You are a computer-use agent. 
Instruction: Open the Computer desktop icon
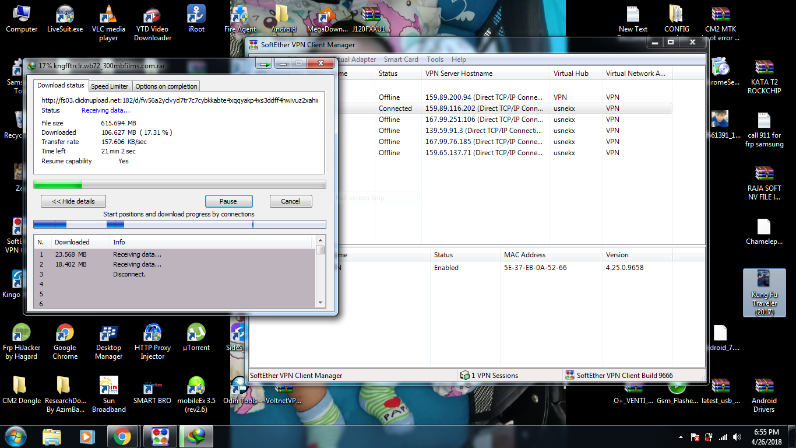point(22,19)
